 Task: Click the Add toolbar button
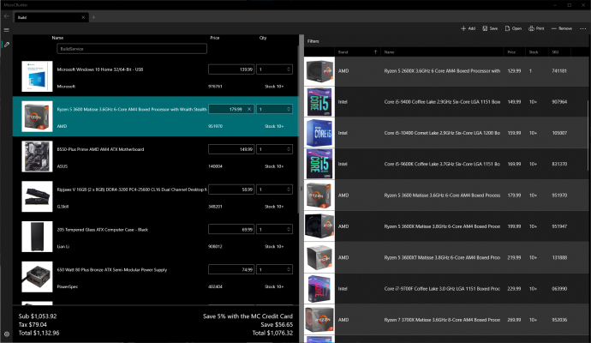pyautogui.click(x=468, y=28)
